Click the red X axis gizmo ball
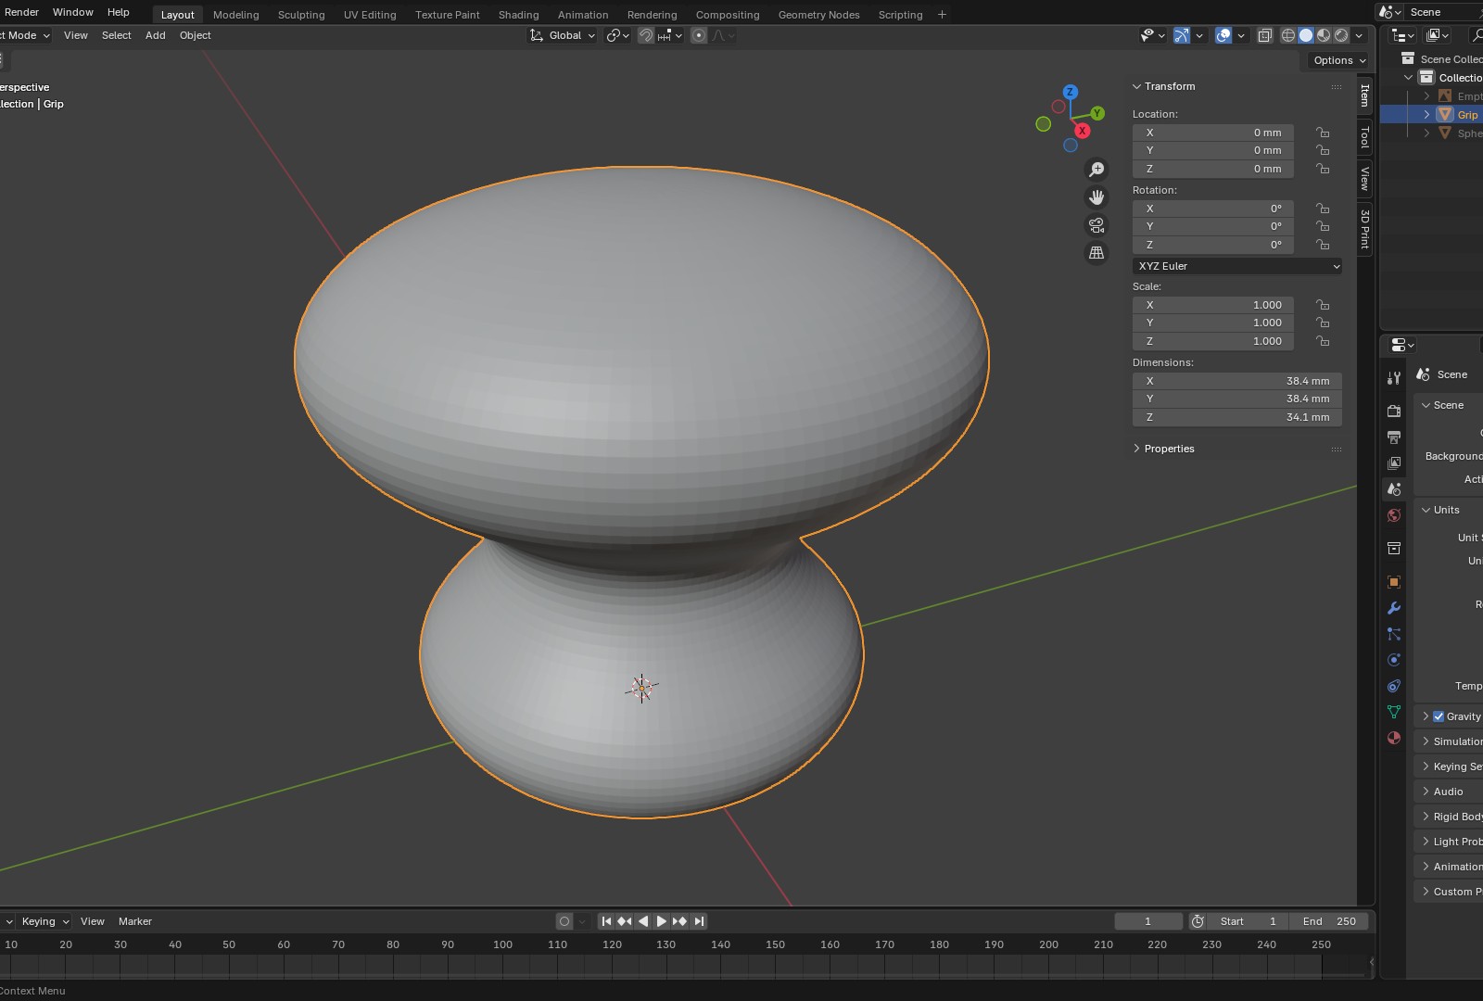This screenshot has width=1483, height=1001. (x=1082, y=131)
